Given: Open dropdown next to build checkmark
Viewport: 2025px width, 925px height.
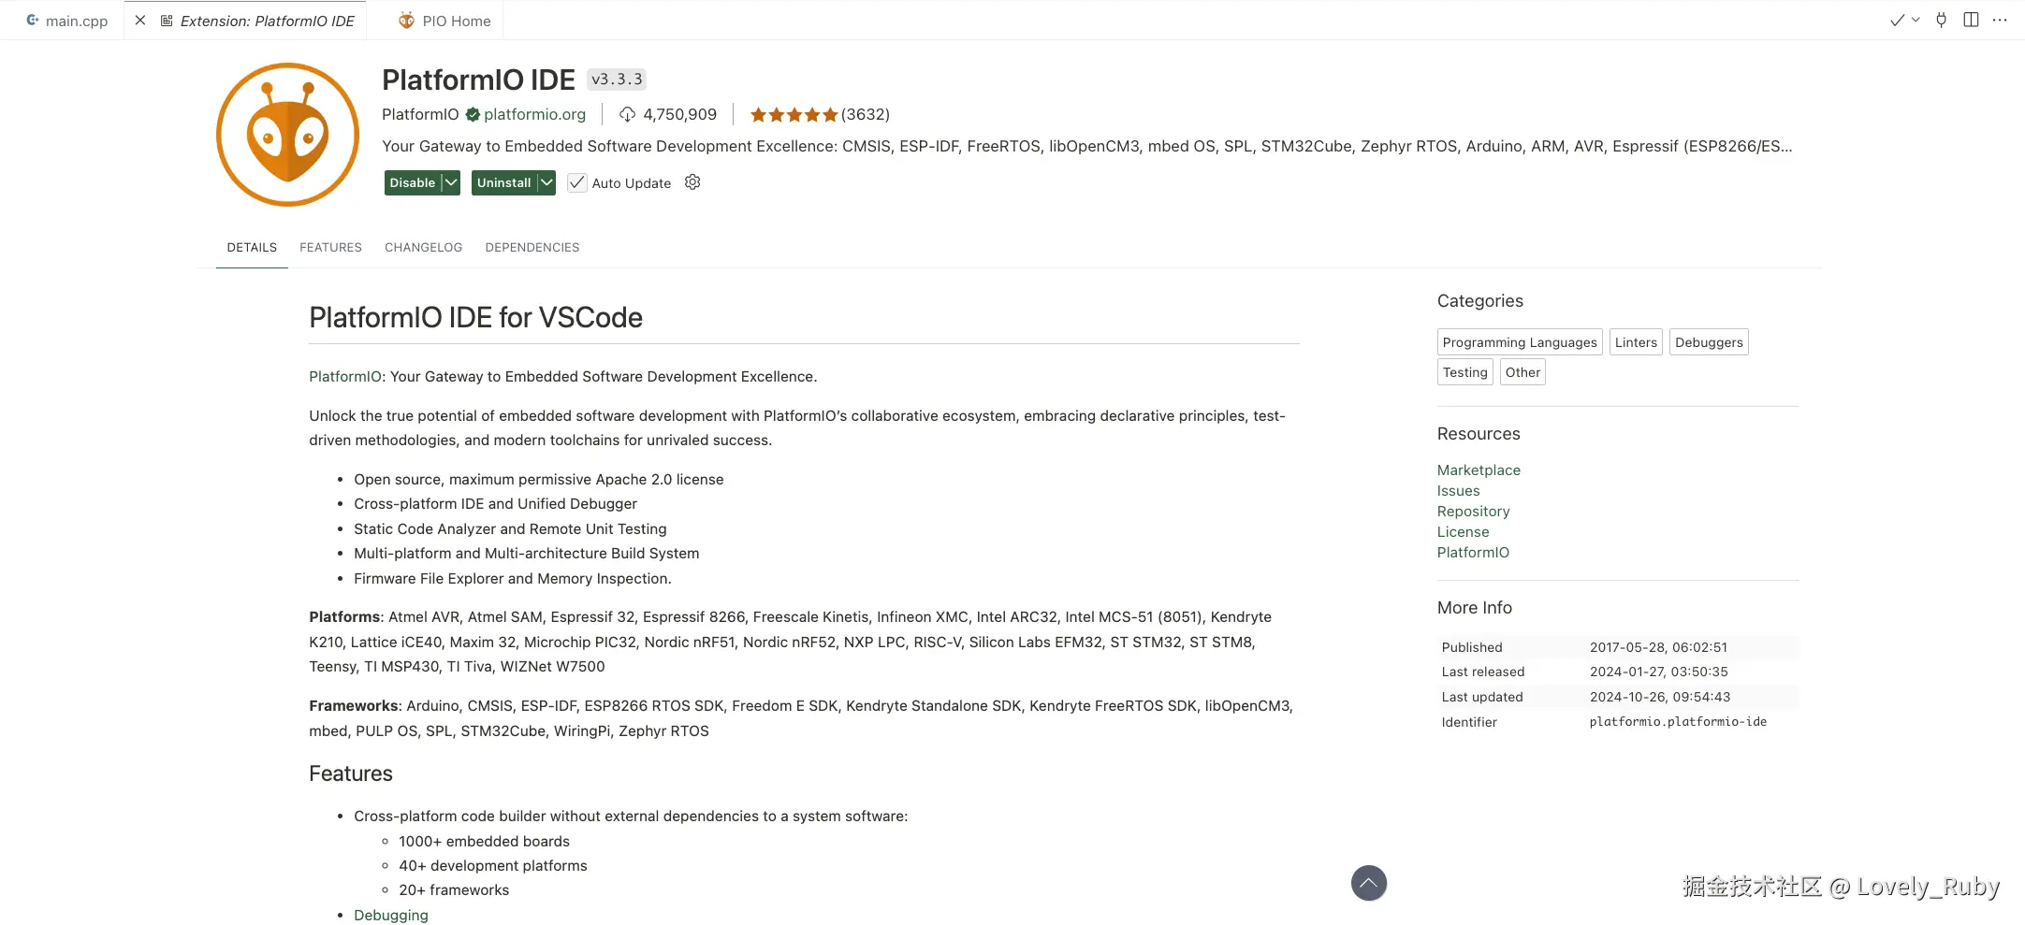Looking at the screenshot, I should (1916, 20).
